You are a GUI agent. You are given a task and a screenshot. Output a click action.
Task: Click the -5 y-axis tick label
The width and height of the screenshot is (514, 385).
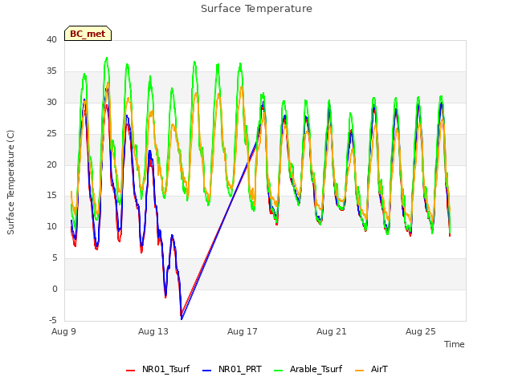pos(53,320)
